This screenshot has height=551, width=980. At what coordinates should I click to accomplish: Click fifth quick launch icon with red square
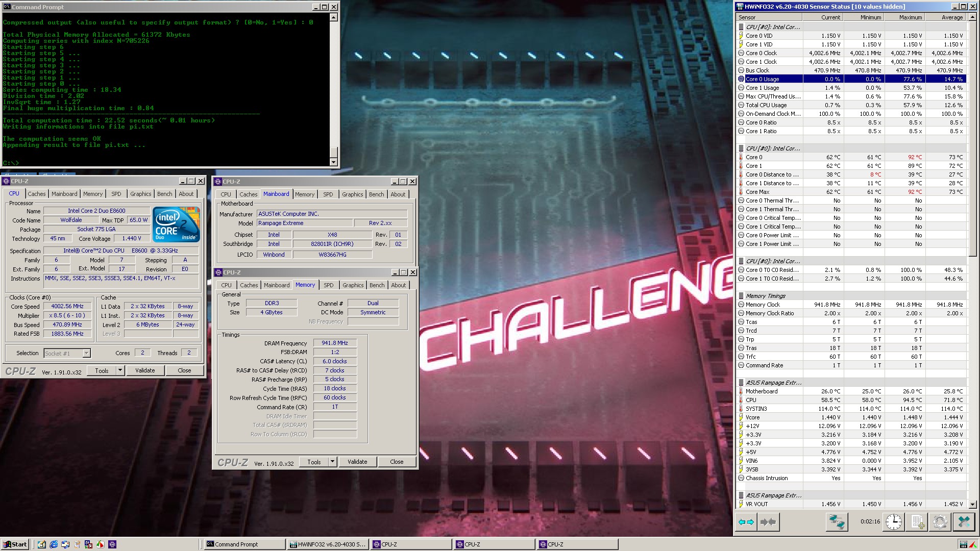click(89, 544)
